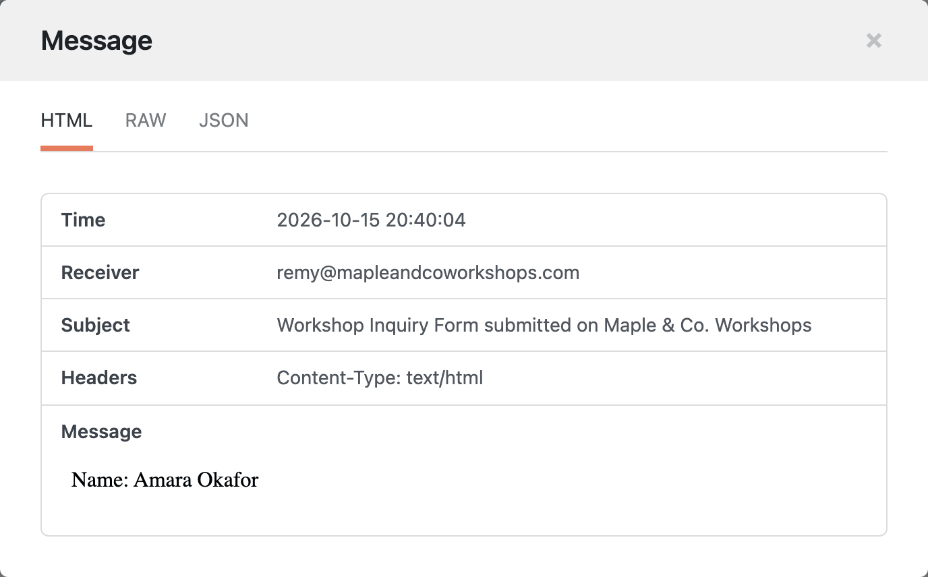This screenshot has width=928, height=577.
Task: Click the Name: Amara Okafor message line
Action: tap(165, 479)
